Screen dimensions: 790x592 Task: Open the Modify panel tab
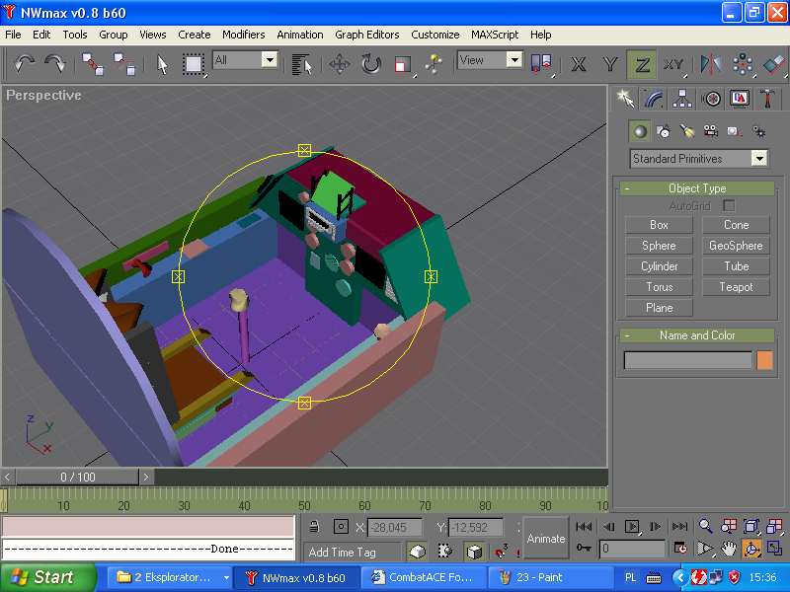point(653,99)
